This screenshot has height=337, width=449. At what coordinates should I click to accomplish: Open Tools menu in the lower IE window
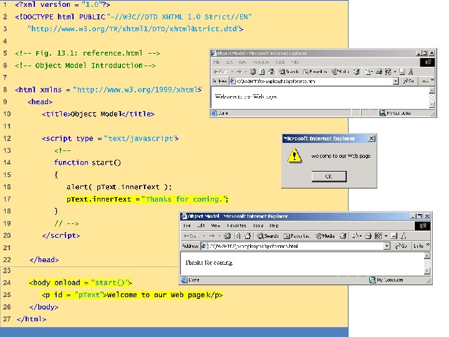click(258, 225)
